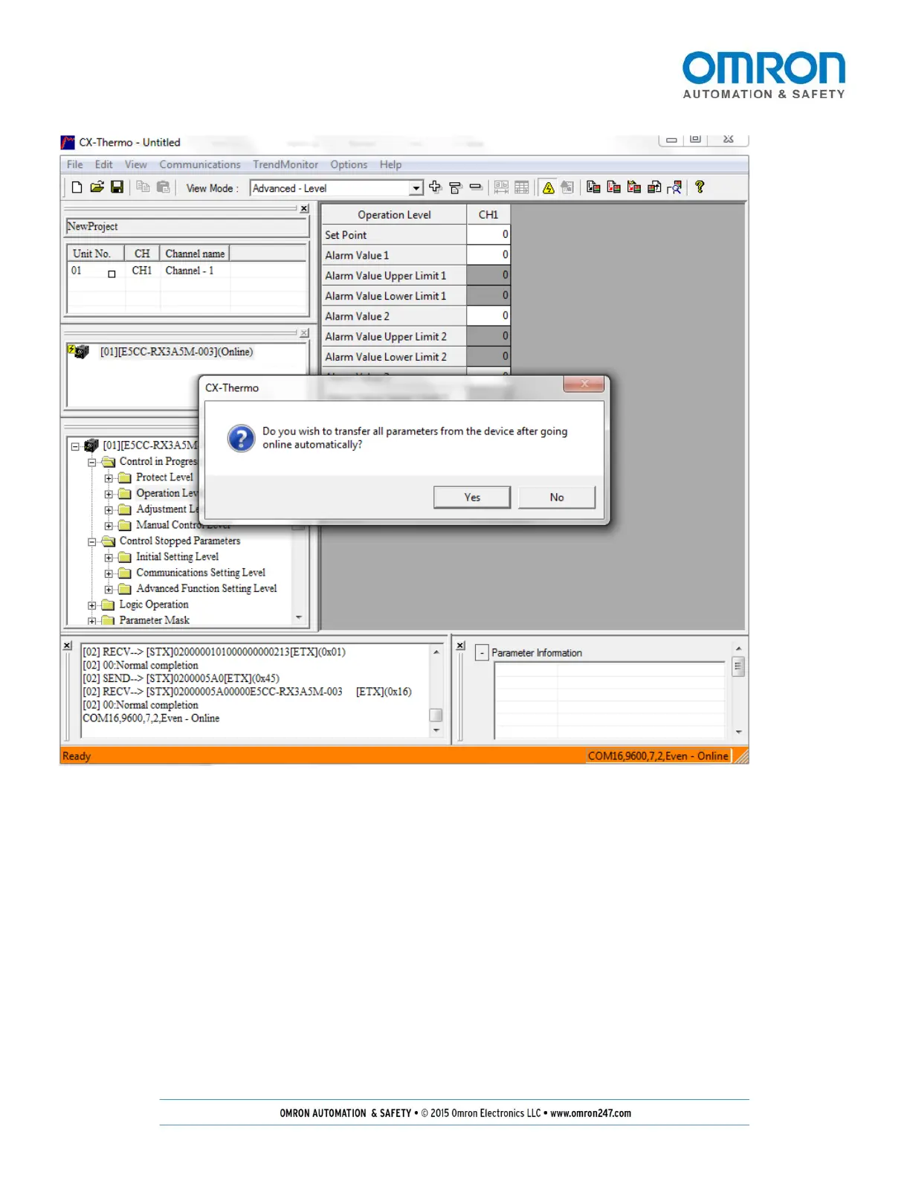Open the View Mode dropdown showing Advanced - Level
This screenshot has width=910, height=1178.
[x=416, y=188]
